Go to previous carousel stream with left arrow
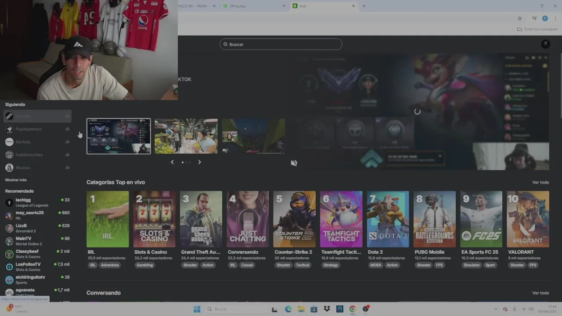Image resolution: width=562 pixels, height=316 pixels. pyautogui.click(x=172, y=162)
